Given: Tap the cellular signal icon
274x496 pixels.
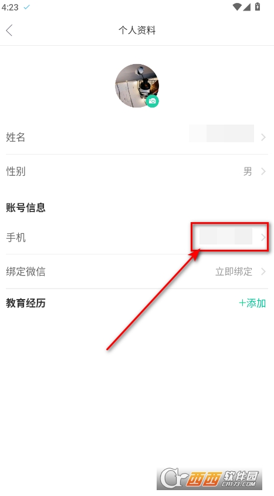Looking at the screenshot, I should [247, 6].
